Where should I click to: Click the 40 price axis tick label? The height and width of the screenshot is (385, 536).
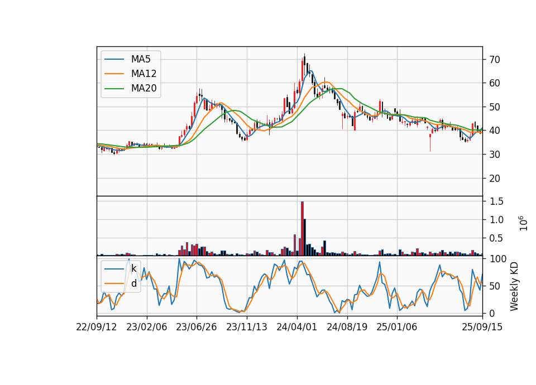click(x=494, y=131)
